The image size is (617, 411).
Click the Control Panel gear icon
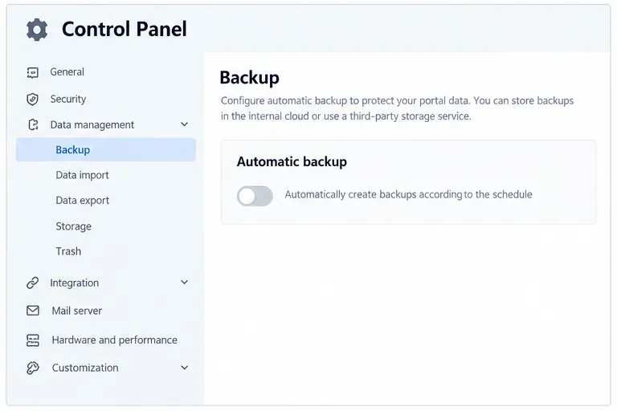37,30
